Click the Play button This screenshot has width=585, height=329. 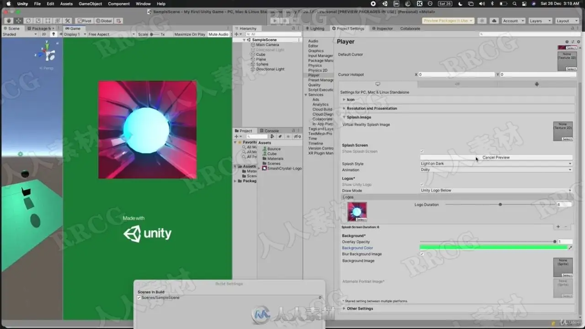tap(275, 21)
